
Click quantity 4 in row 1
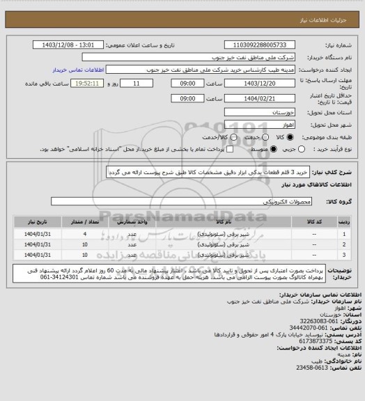pyautogui.click(x=85, y=234)
